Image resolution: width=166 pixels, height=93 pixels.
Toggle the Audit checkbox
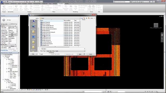coord(40,54)
